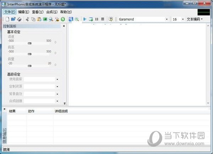Click the copy pages icon
The width and height of the screenshot is (213, 154).
pos(33,19)
